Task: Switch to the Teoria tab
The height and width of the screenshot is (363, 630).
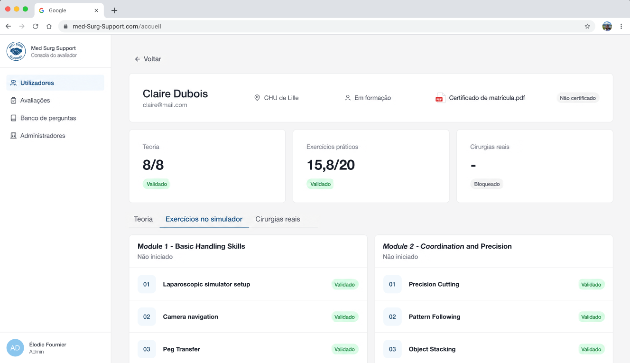Action: (143, 219)
